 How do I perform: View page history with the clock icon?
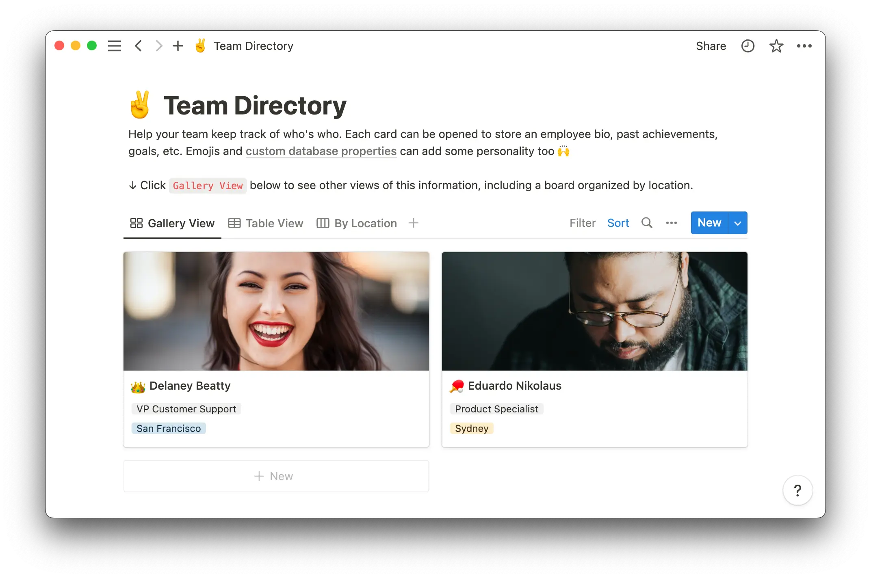coord(748,46)
